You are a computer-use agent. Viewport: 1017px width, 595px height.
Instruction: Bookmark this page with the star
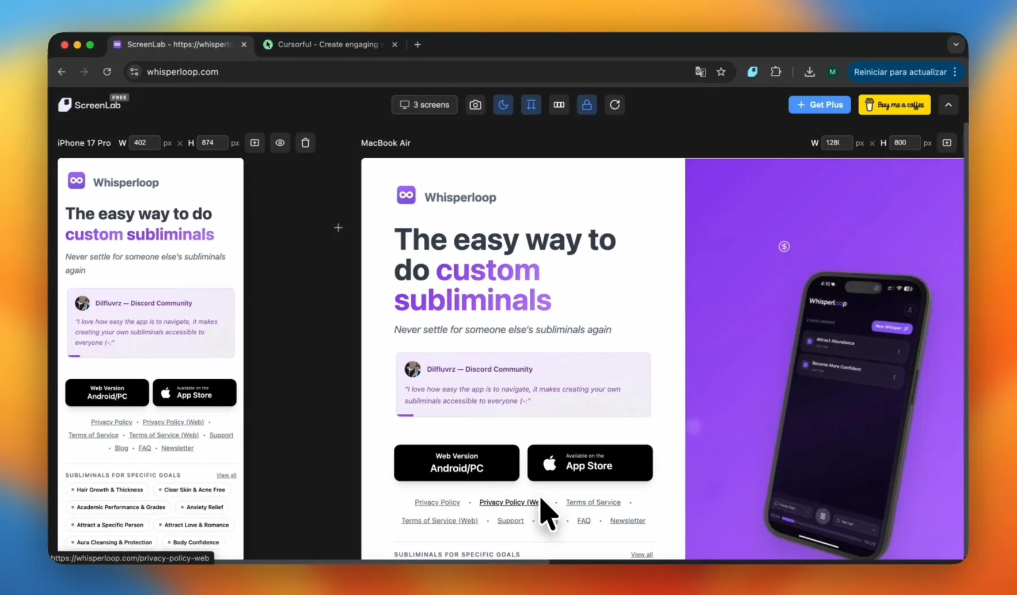coord(721,72)
